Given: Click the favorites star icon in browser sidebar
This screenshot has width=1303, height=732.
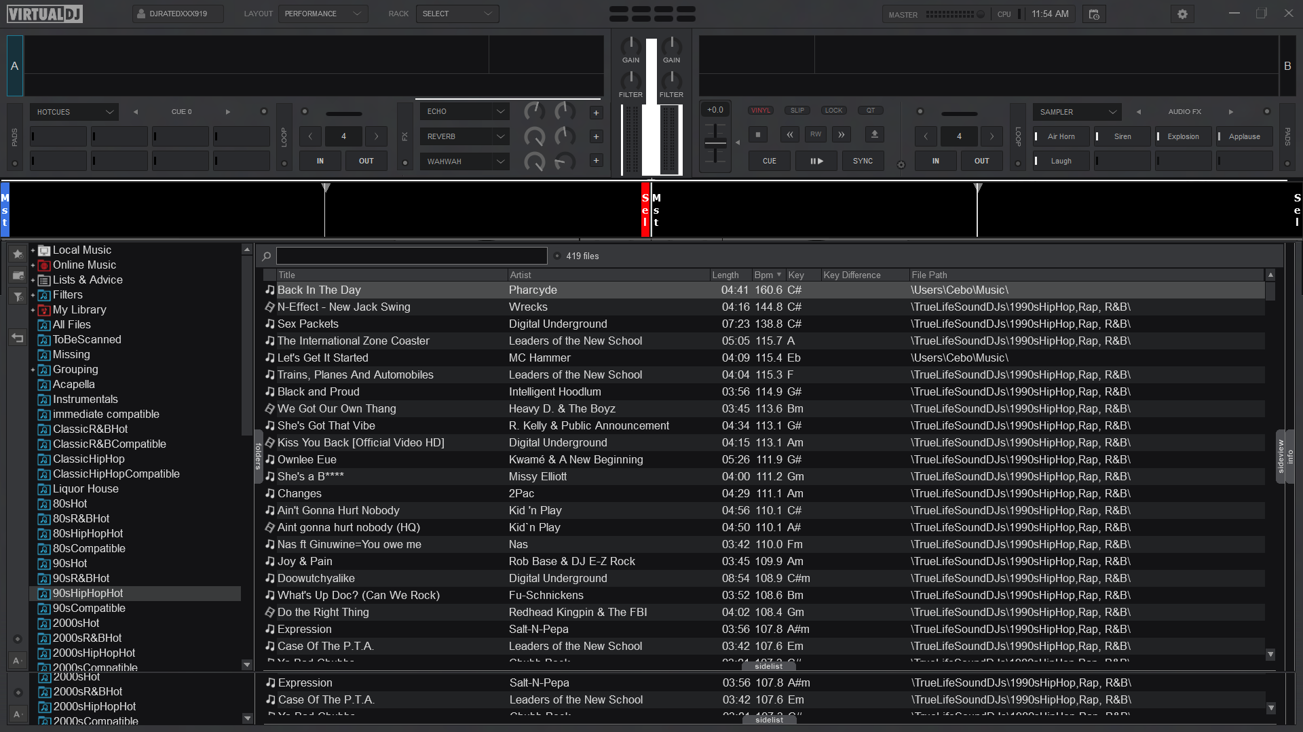Looking at the screenshot, I should pyautogui.click(x=18, y=254).
